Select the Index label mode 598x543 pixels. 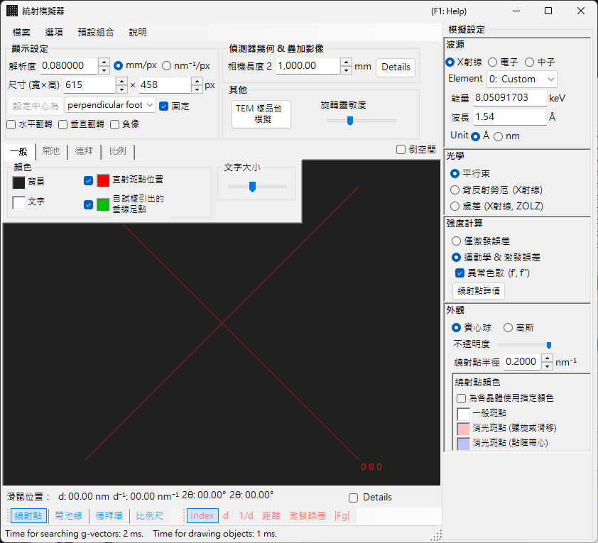[x=202, y=515]
